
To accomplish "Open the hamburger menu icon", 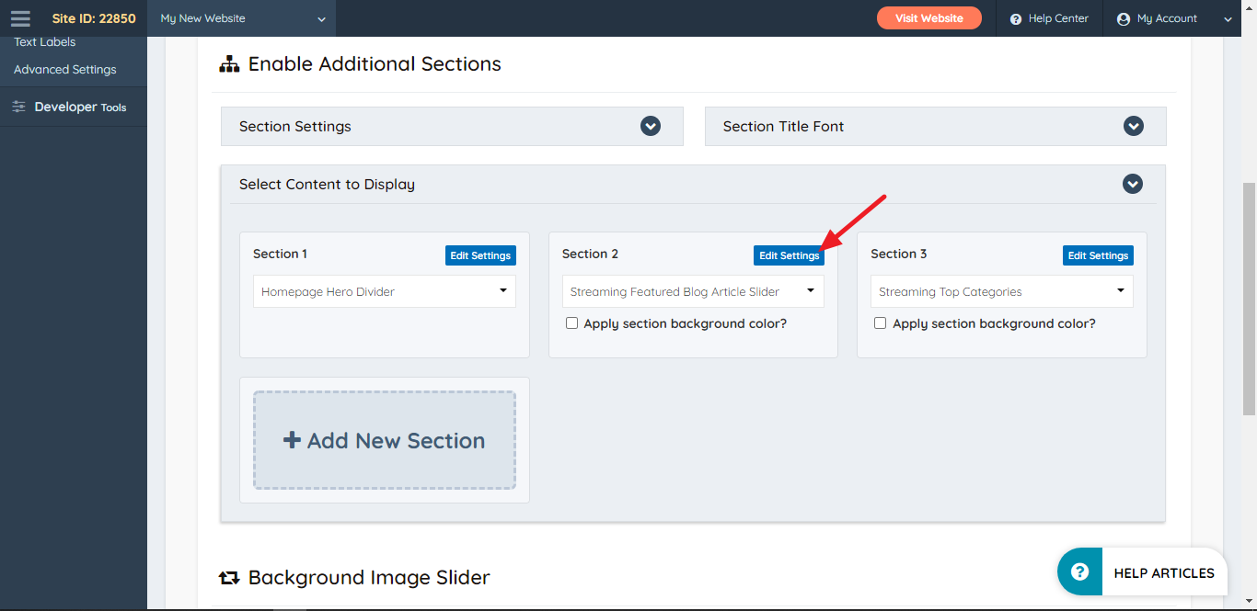I will coord(20,18).
